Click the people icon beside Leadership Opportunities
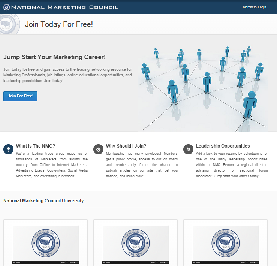This screenshot has height=266, width=277. [188, 149]
